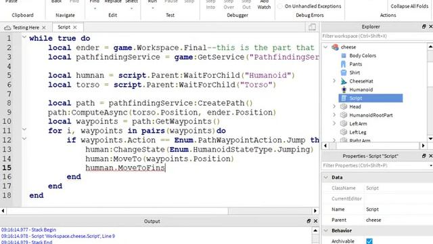Collapse the while loop fold on line 1
This screenshot has height=244, width=433.
tap(24, 37)
